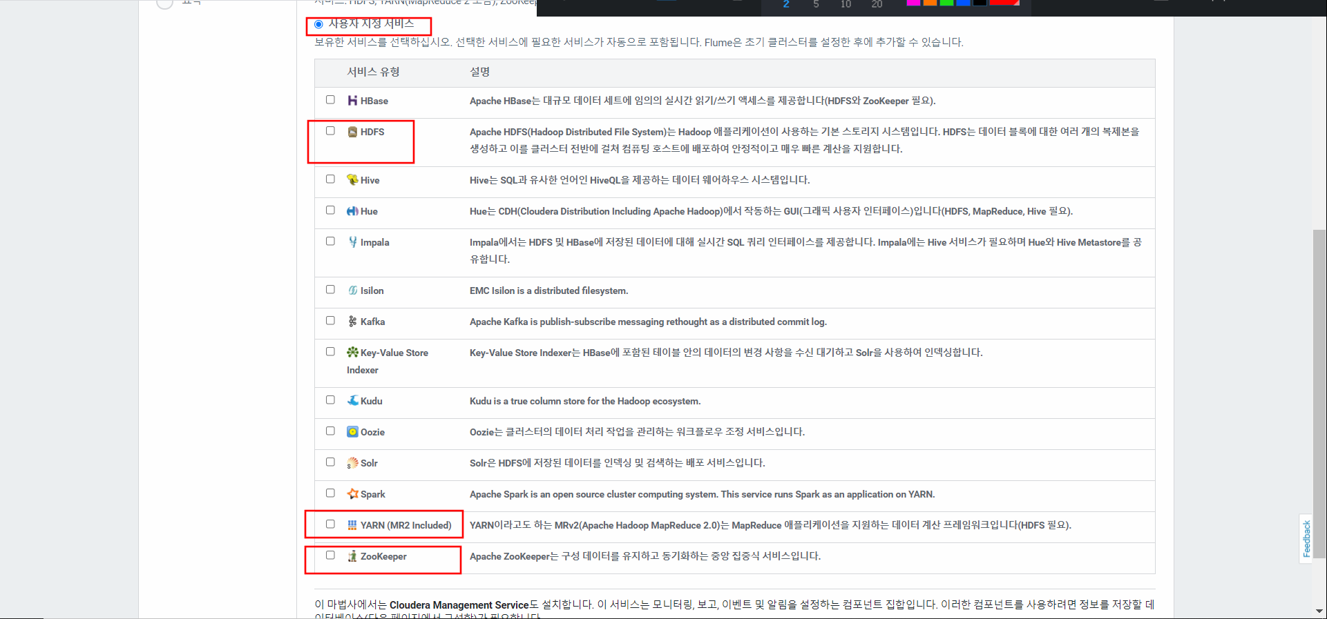Click 'Kudu is a true column store' text
Screen dimensions: 1327x619
coord(585,401)
